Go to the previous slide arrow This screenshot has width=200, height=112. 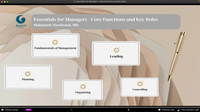click(72, 110)
